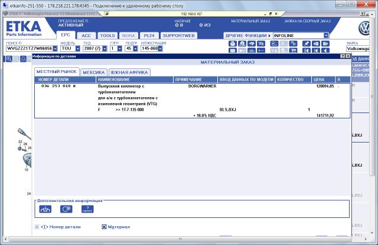378x245 pixels.
Task: Click the fourth icon in first toolbar group, top row
Action: pos(261,44)
